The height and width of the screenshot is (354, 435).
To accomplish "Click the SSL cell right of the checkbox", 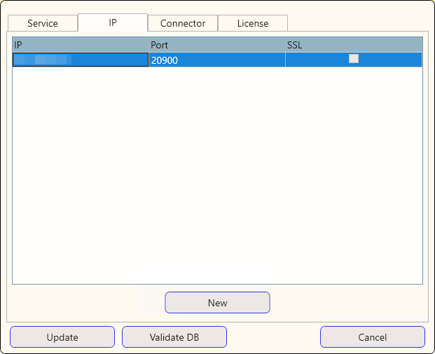I will (392, 60).
